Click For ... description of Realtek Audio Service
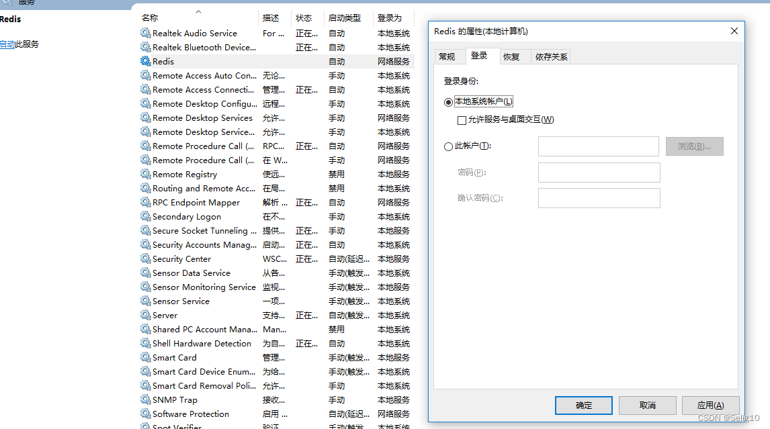 pyautogui.click(x=273, y=34)
